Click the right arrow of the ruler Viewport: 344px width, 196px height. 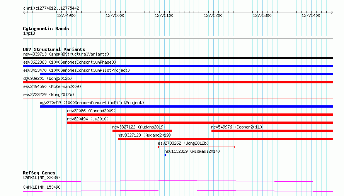(x=332, y=12)
